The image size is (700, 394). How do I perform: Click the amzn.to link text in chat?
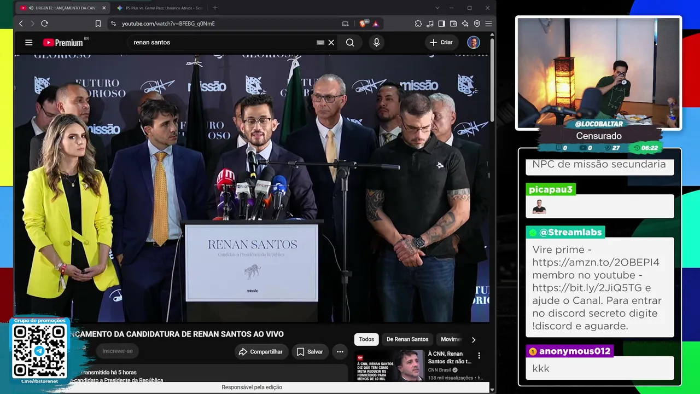pyautogui.click(x=596, y=262)
